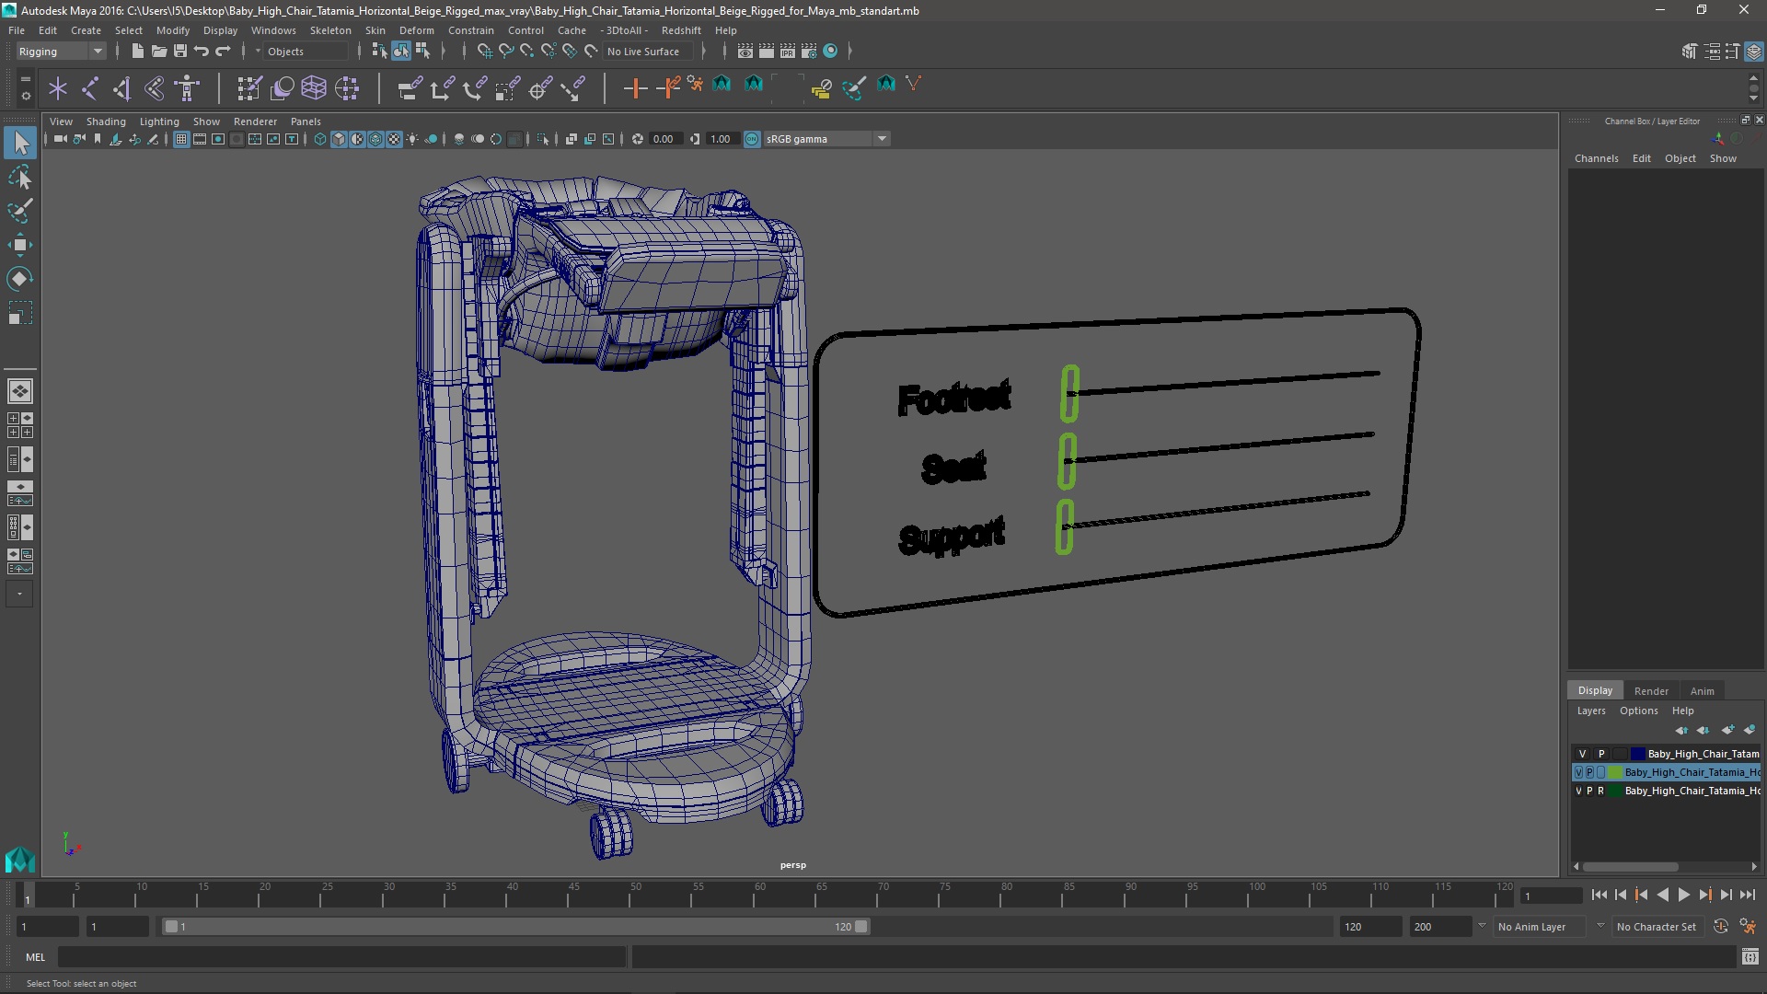This screenshot has height=994, width=1767.
Task: Click the Set Key shelf icon
Action: 635,88
